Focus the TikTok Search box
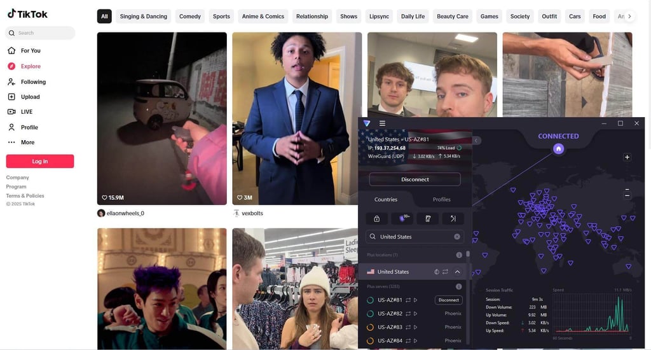This screenshot has width=651, height=350. (x=40, y=33)
